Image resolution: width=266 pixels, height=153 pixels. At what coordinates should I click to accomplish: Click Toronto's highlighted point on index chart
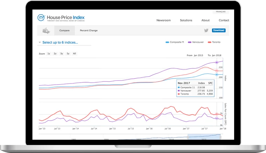[217, 70]
